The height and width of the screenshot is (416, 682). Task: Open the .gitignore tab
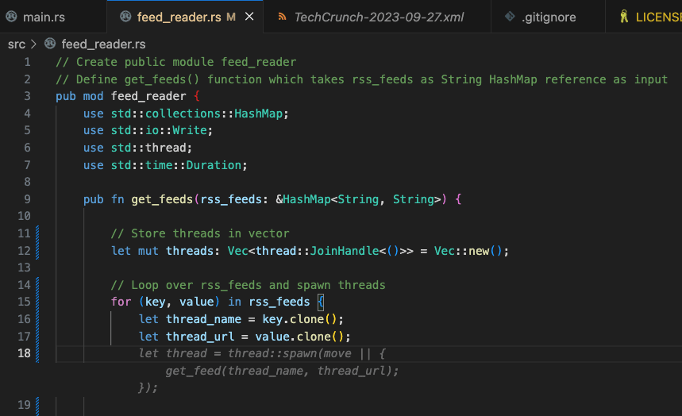548,17
